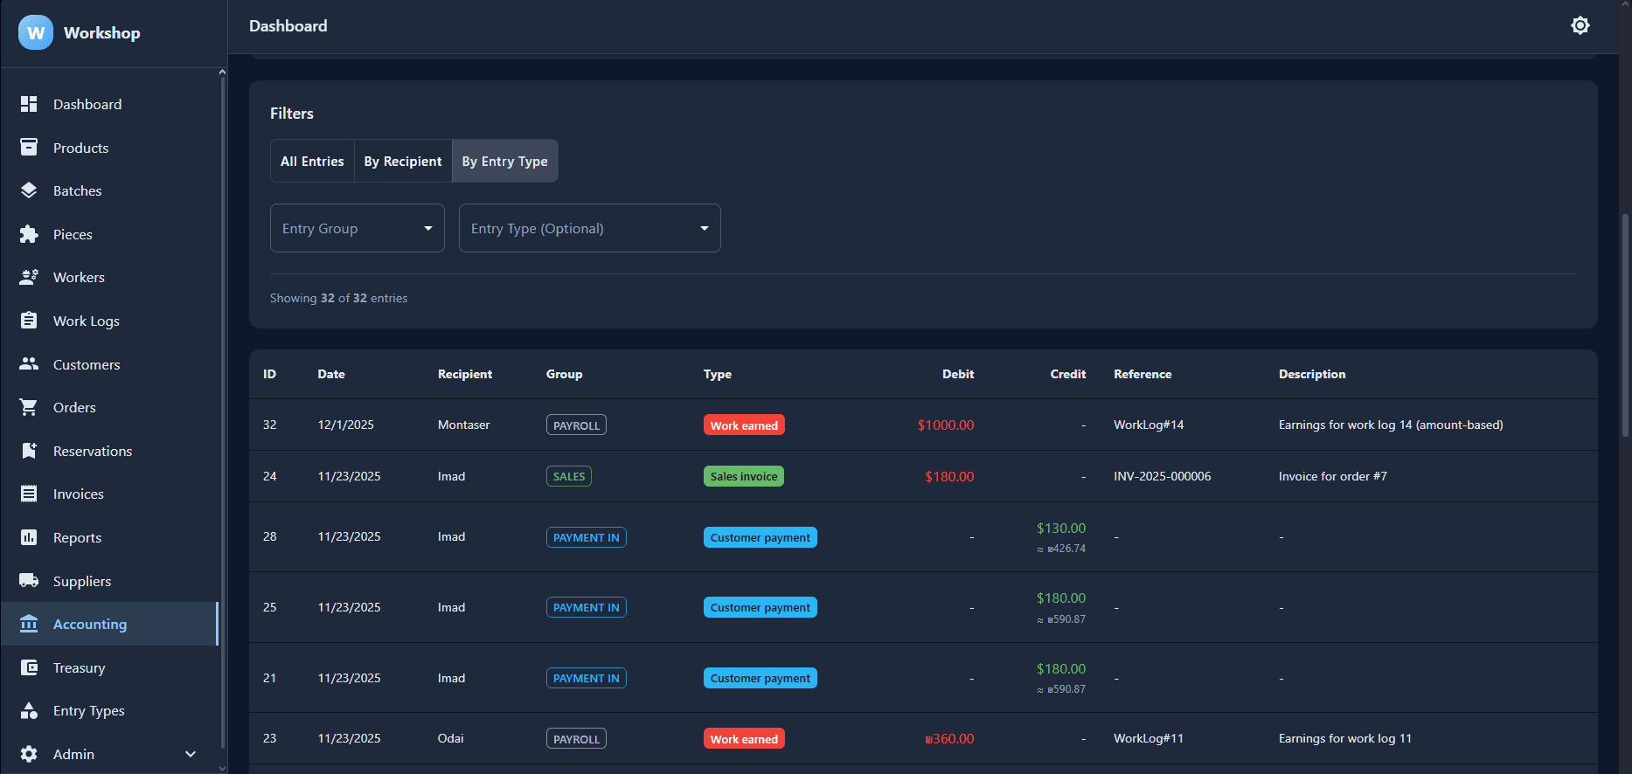Open Reports via its chart icon
This screenshot has height=774, width=1632.
[29, 537]
